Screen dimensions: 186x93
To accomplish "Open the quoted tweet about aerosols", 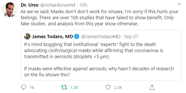I will [x=101, y=55].
